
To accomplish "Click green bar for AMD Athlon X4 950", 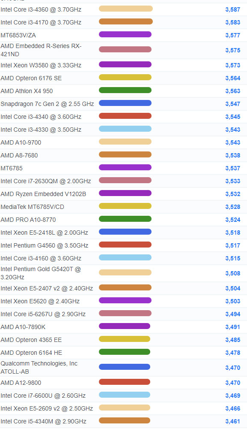I will 125,90.
